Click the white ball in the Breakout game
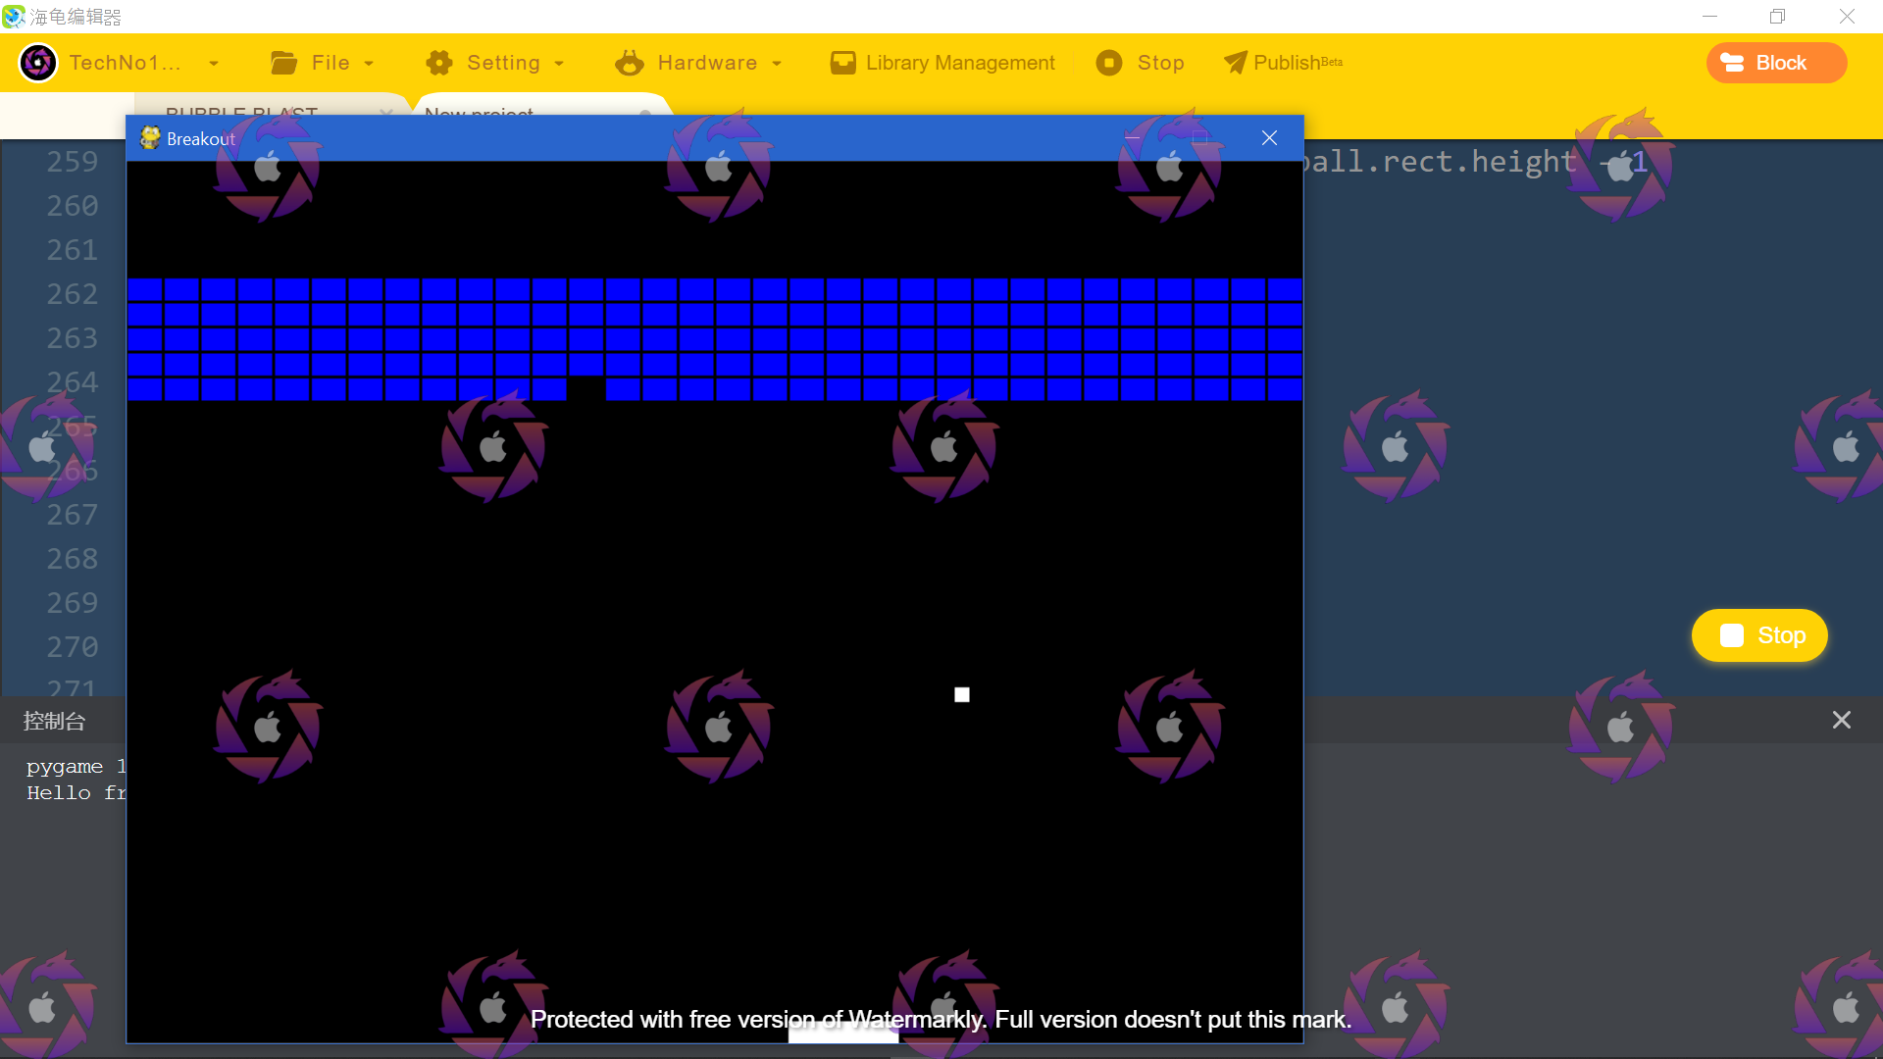1883x1059 pixels. click(962, 694)
